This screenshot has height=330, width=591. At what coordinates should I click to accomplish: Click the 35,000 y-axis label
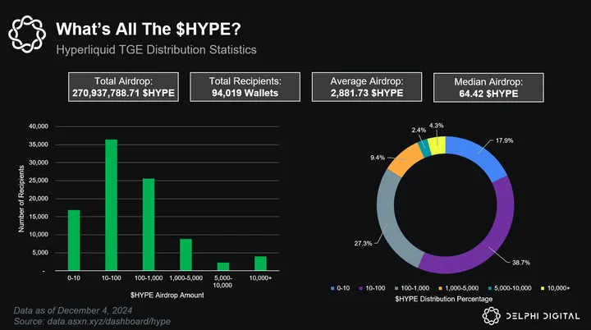point(39,144)
